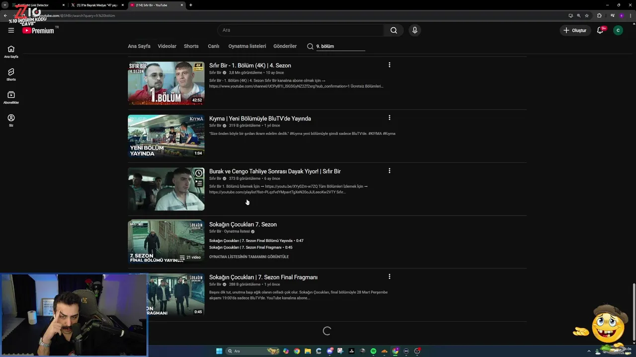
Task: Open the 0:45 Final Fragmanı thumbnail
Action: [x=176, y=295]
